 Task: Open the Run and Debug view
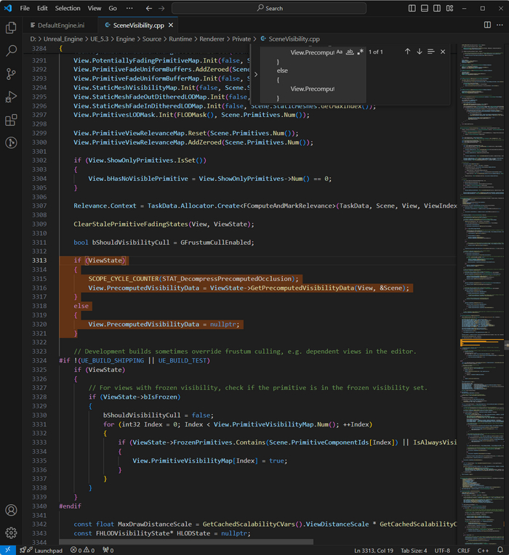(11, 97)
